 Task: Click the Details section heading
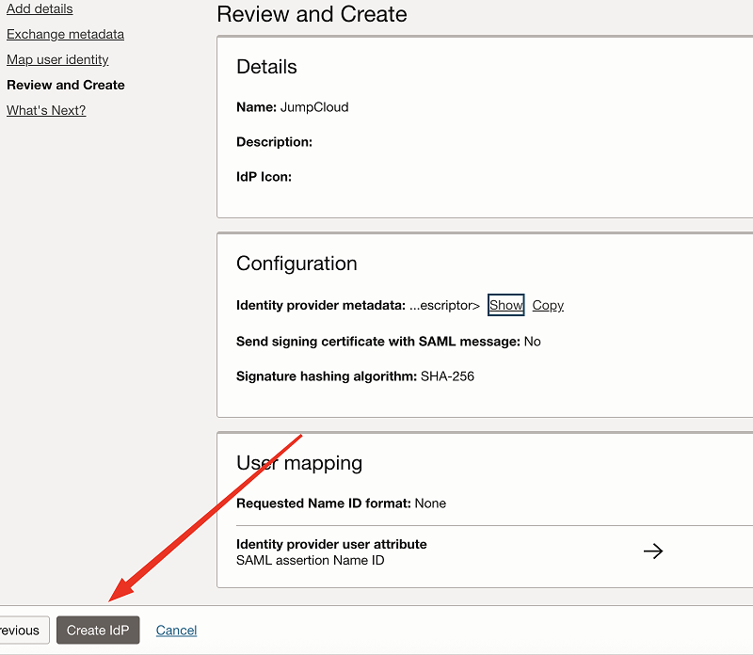pos(266,67)
